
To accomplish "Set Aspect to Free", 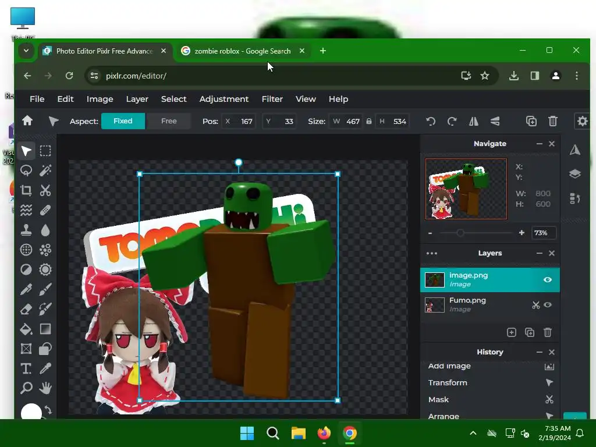I will pyautogui.click(x=169, y=121).
